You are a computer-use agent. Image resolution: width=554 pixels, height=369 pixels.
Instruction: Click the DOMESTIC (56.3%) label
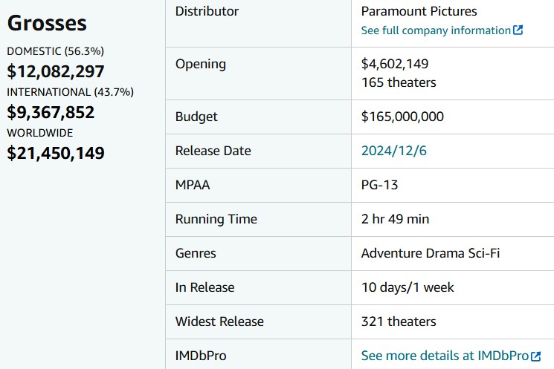(x=56, y=51)
